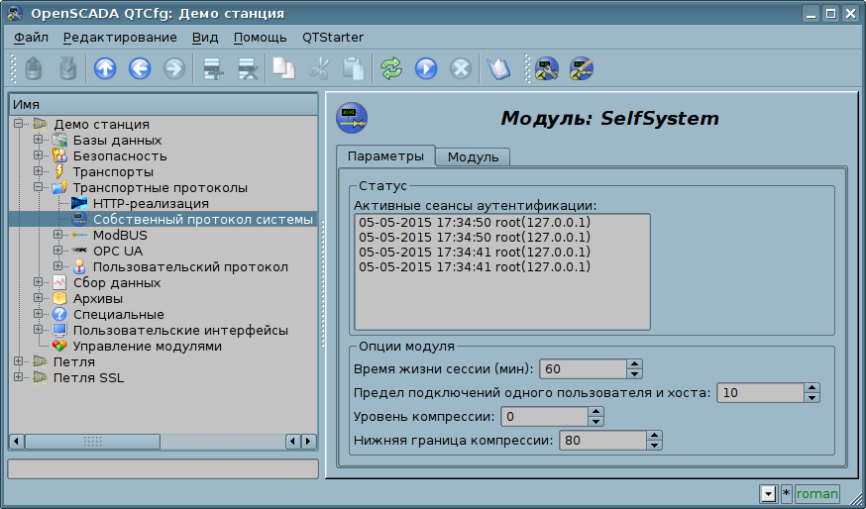
Task: Click the Cut scissors toolbar icon
Action: (x=319, y=69)
